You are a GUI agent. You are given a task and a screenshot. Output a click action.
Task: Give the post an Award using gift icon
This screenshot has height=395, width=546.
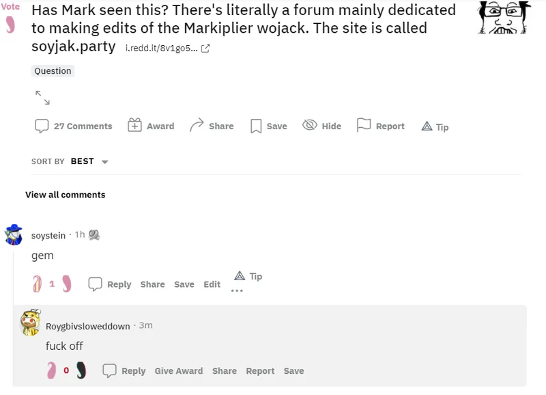[x=136, y=125]
